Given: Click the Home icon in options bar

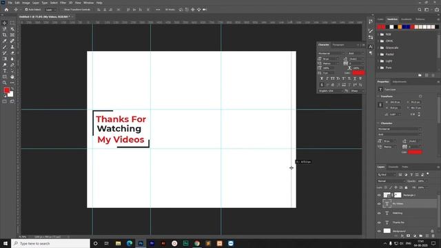Looking at the screenshot, I should click(6, 10).
